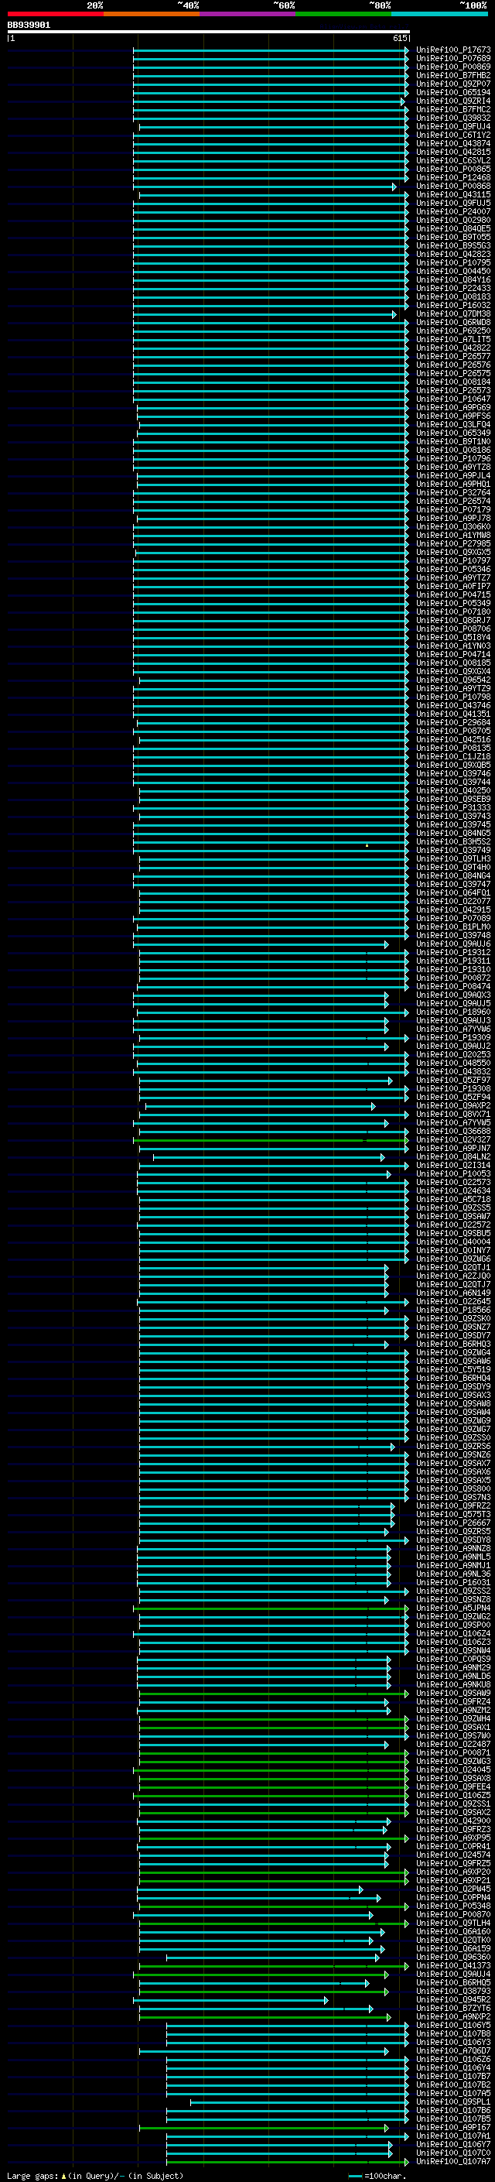Screen dimensions: 495x2182
Task: Open hit UniRef100_P24007
Action: (x=452, y=212)
